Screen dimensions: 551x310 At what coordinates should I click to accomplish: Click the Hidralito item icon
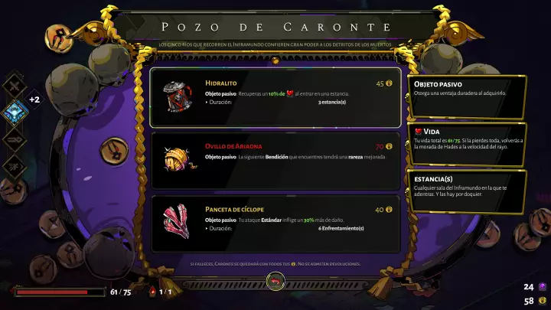pos(178,96)
